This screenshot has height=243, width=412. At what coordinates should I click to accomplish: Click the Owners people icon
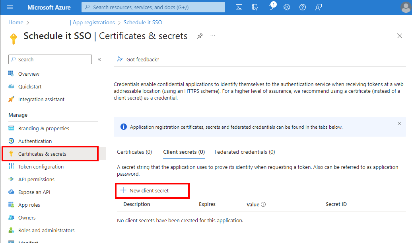point(11,218)
